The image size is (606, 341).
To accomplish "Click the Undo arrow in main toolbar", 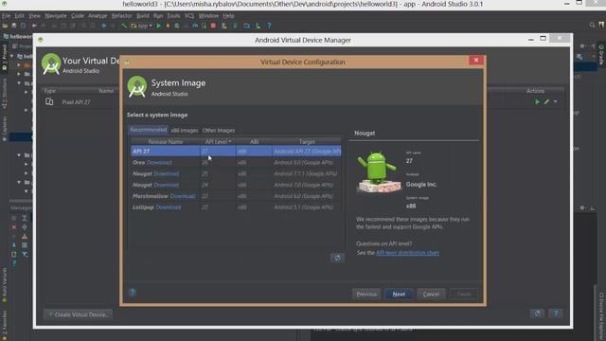I will coord(34,26).
